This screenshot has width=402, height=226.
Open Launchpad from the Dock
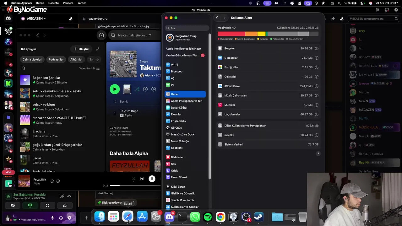click(x=113, y=217)
